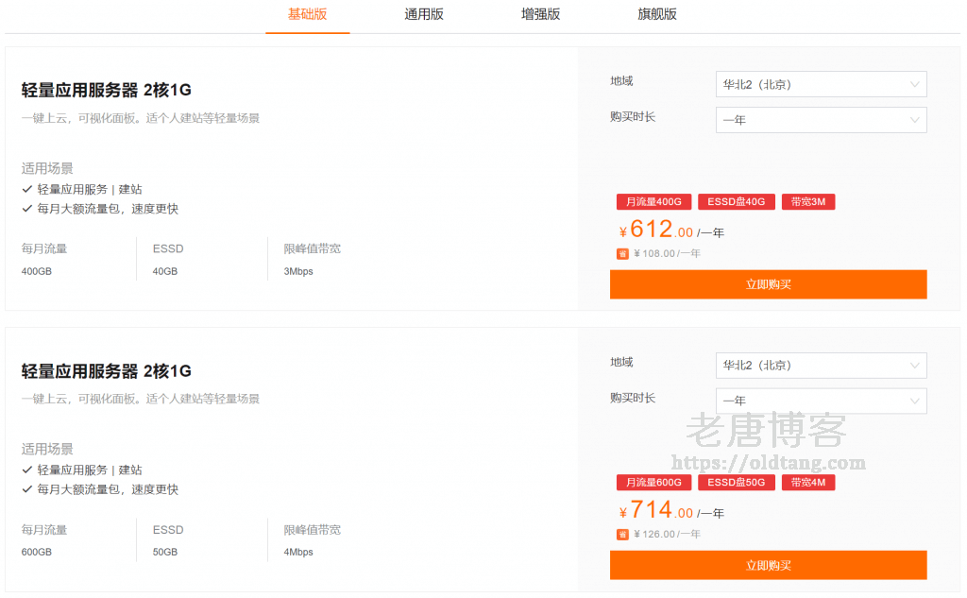Click the 月流量600G badge
The width and height of the screenshot is (967, 598).
[653, 482]
